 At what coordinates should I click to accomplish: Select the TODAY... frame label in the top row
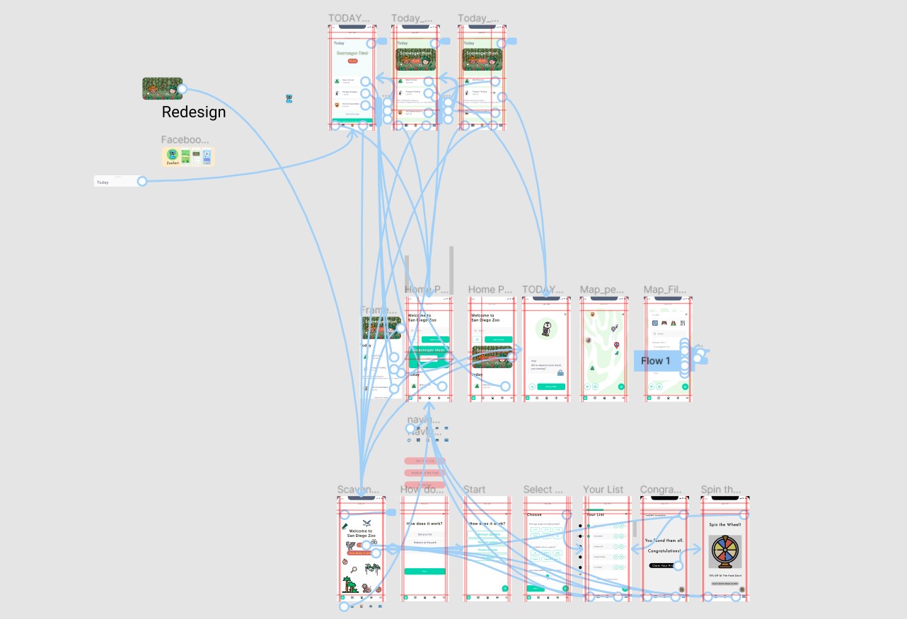point(349,18)
